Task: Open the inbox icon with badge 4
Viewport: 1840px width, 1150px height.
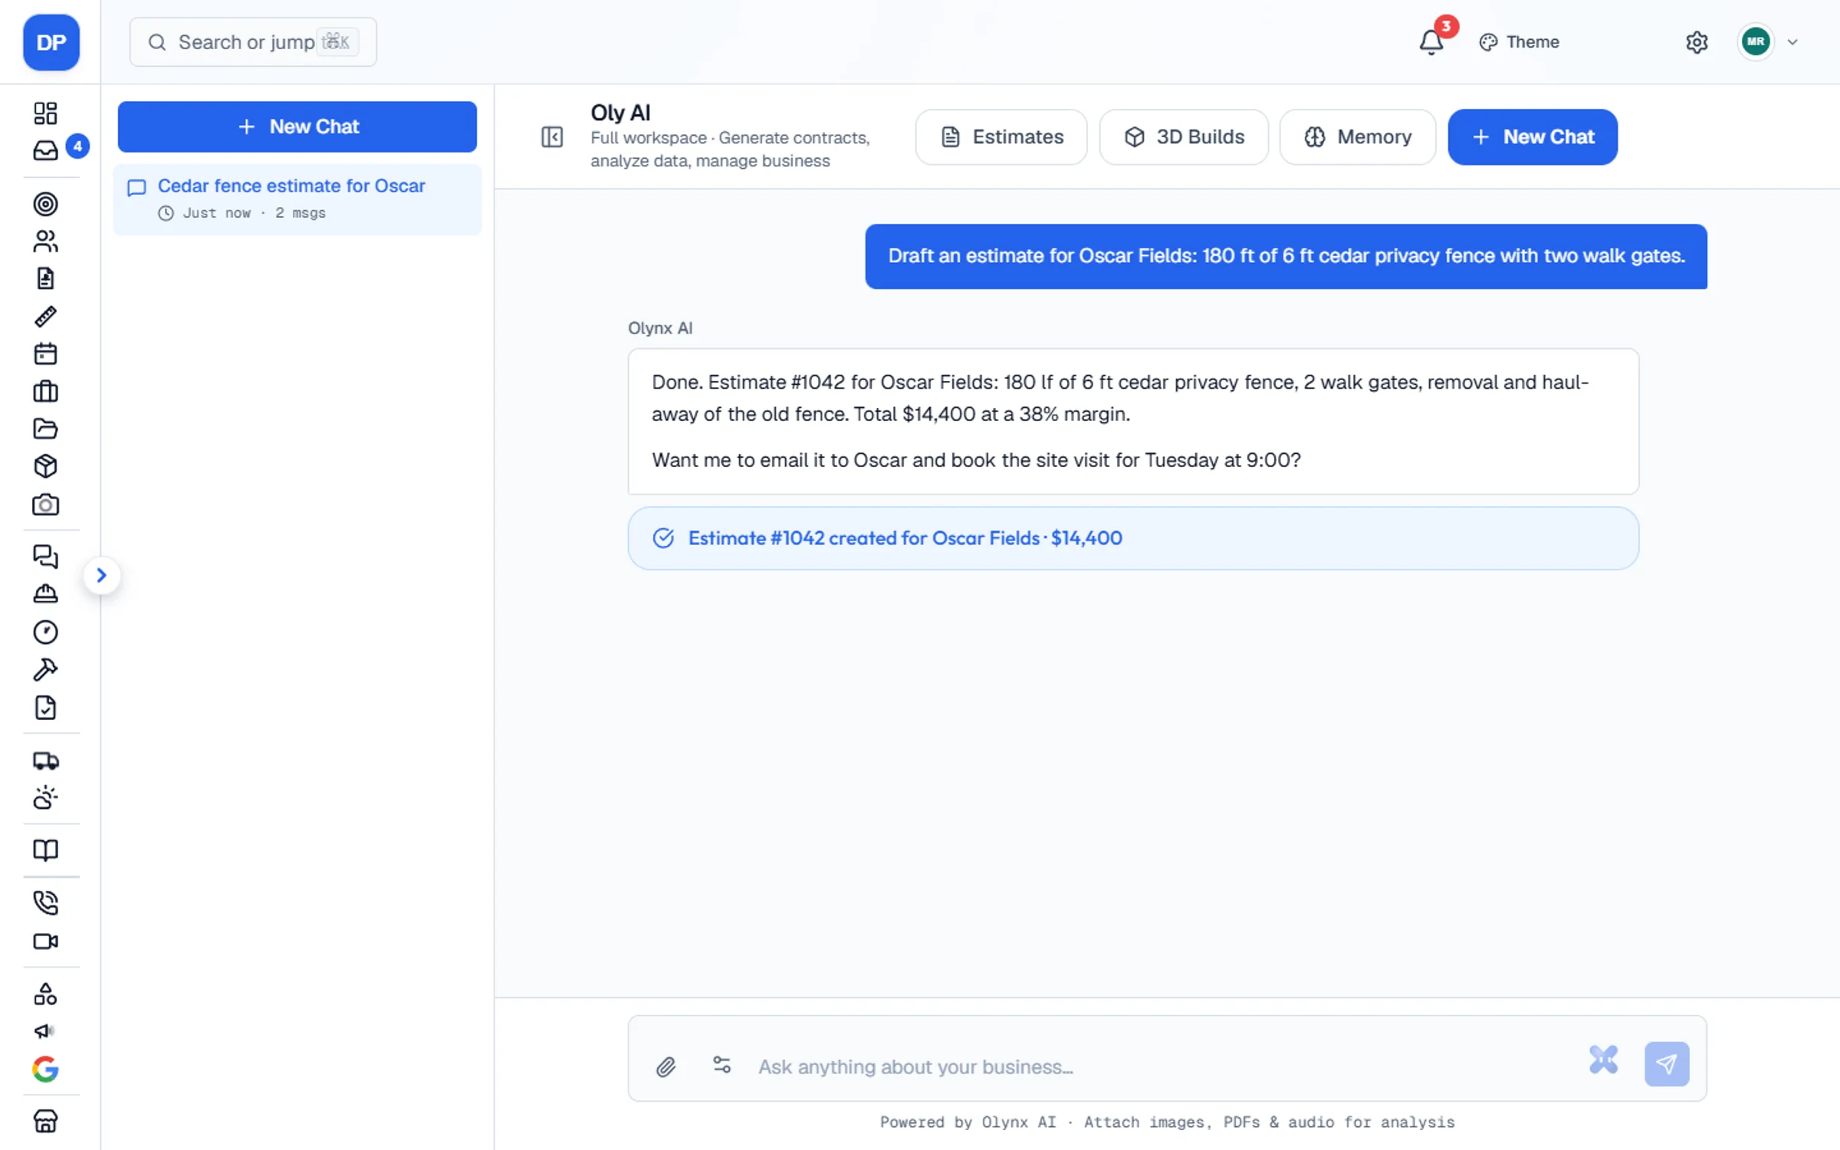Action: (x=46, y=150)
